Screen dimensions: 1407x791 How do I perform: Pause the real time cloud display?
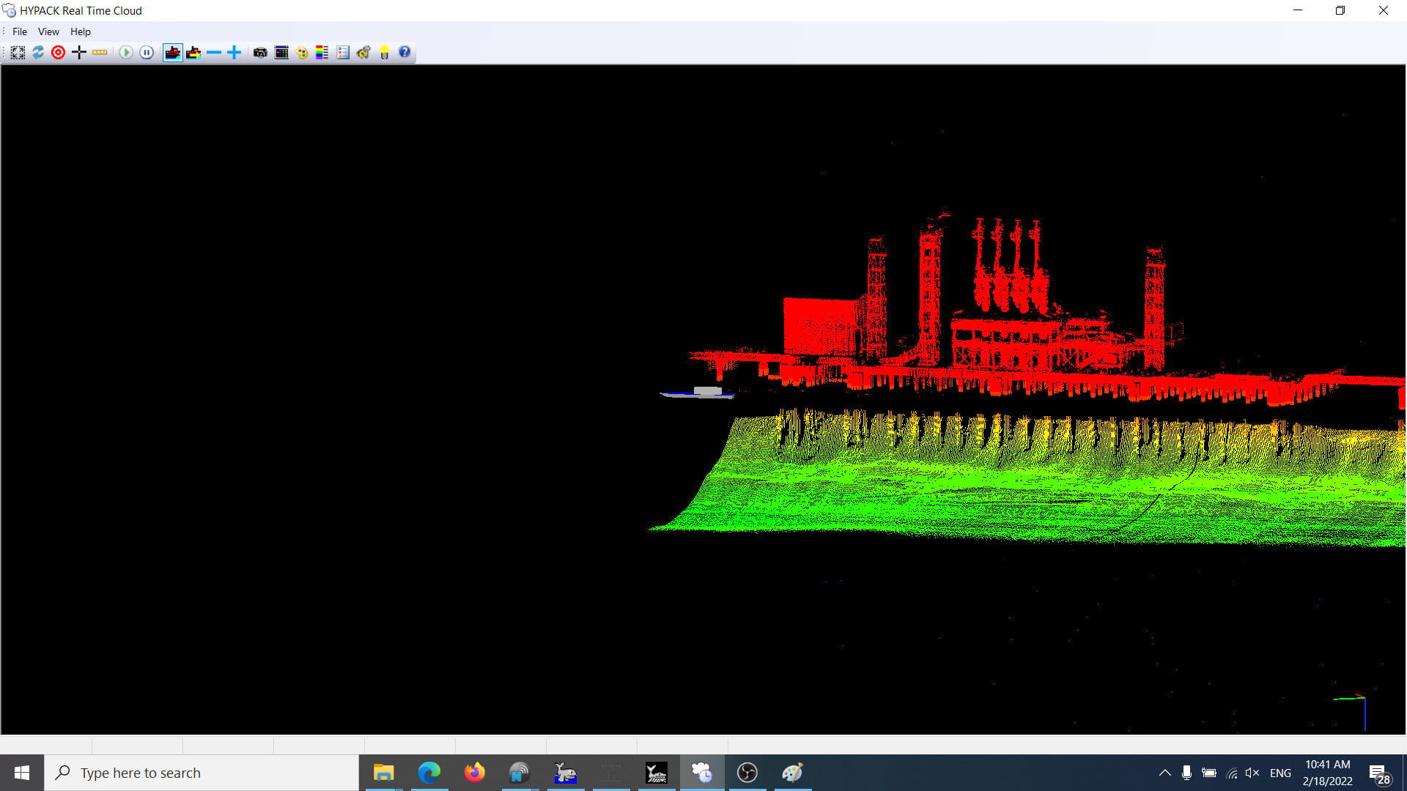coord(147,52)
